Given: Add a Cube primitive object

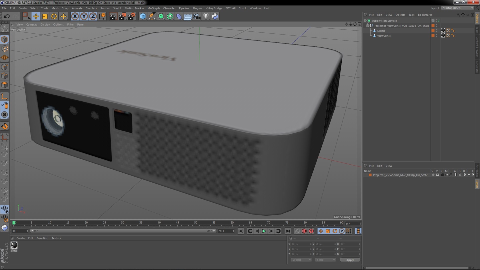Looking at the screenshot, I should click(x=143, y=16).
